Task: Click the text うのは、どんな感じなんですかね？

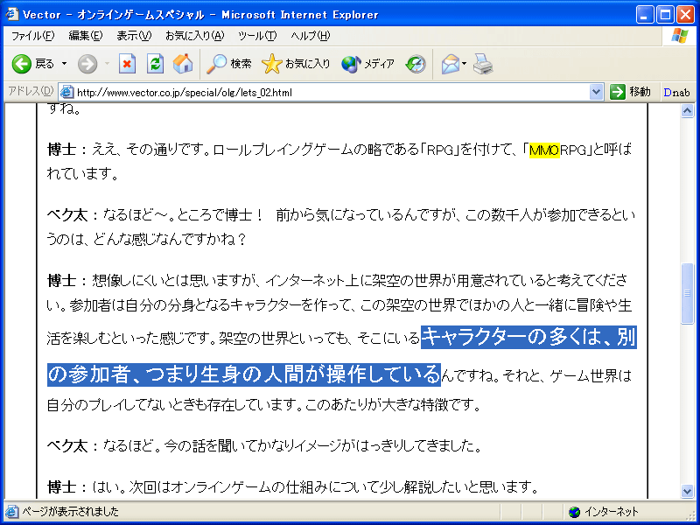Action: click(x=147, y=240)
